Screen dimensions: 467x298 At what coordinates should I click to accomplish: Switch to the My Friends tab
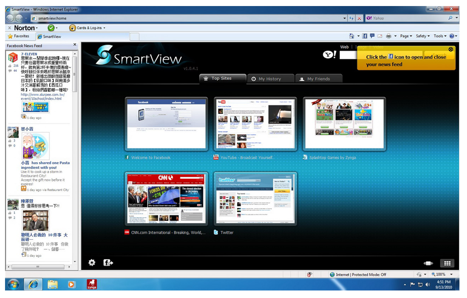319,78
